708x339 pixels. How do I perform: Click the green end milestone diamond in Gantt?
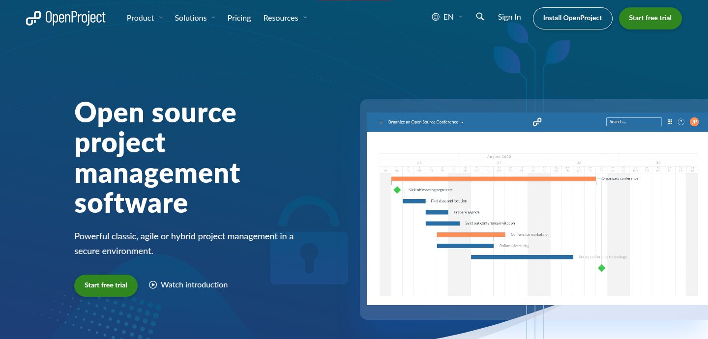[x=601, y=268]
